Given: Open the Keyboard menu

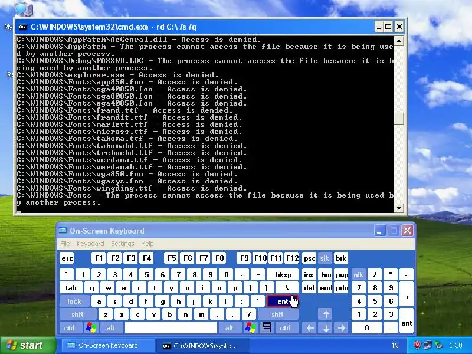Looking at the screenshot, I should pyautogui.click(x=90, y=244).
